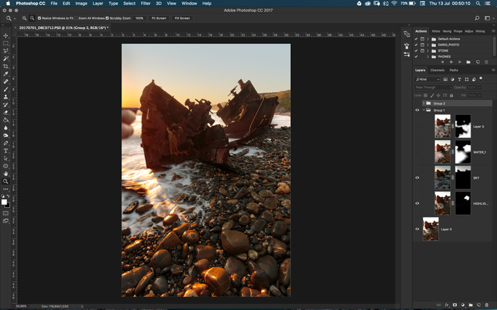The height and width of the screenshot is (310, 497).
Task: Show WATER_1 layer visibility
Action: point(417,152)
